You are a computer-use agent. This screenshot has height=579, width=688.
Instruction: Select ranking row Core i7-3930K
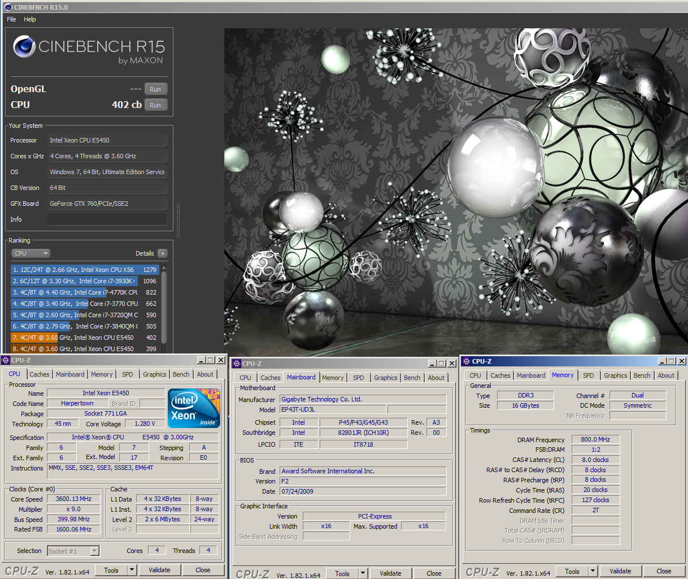coord(85,281)
